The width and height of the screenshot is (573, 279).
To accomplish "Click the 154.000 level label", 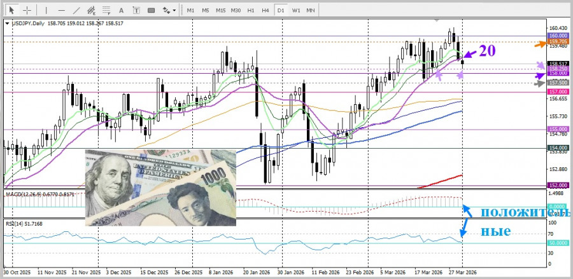I will coord(558,148).
